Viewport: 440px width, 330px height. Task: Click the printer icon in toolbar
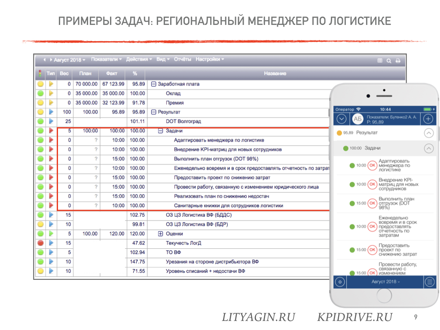(x=398, y=61)
